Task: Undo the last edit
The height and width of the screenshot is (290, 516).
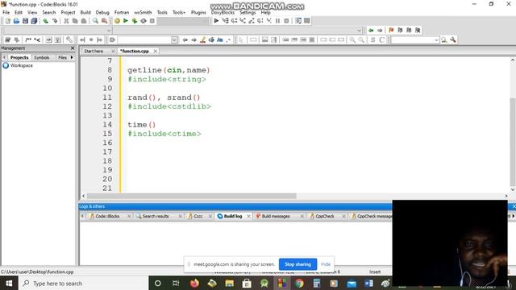Action: (46, 21)
